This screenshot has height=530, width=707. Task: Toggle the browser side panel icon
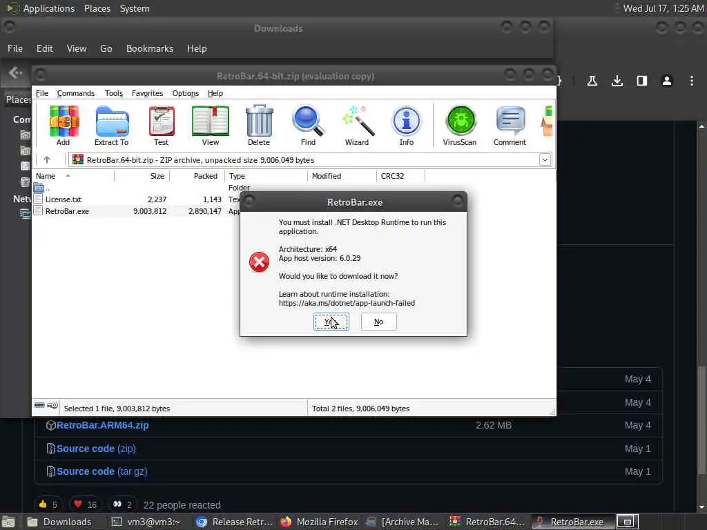click(x=642, y=81)
